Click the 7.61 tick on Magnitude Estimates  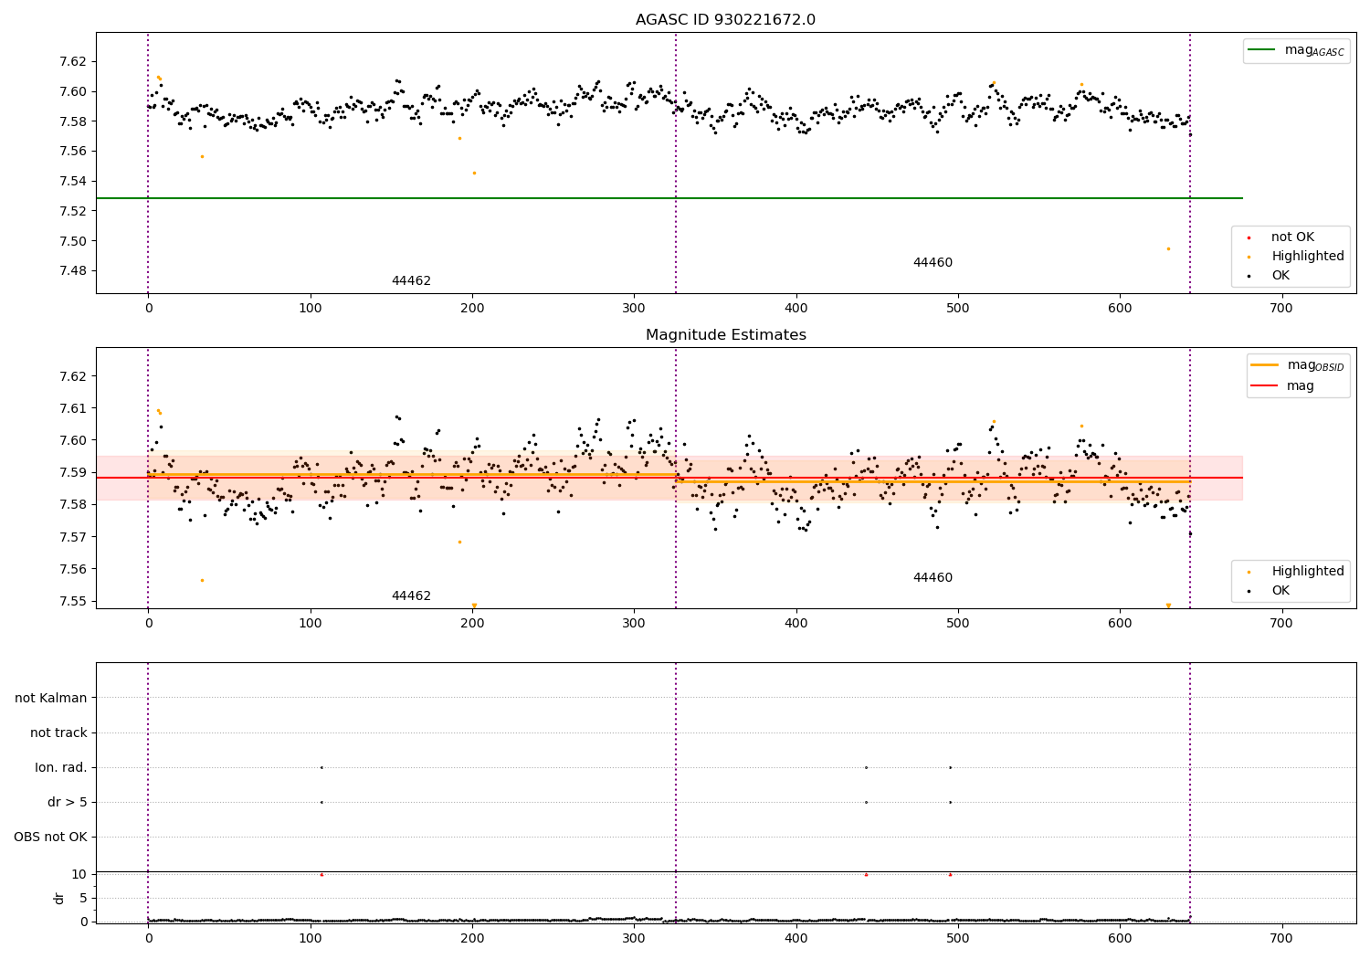click(73, 408)
